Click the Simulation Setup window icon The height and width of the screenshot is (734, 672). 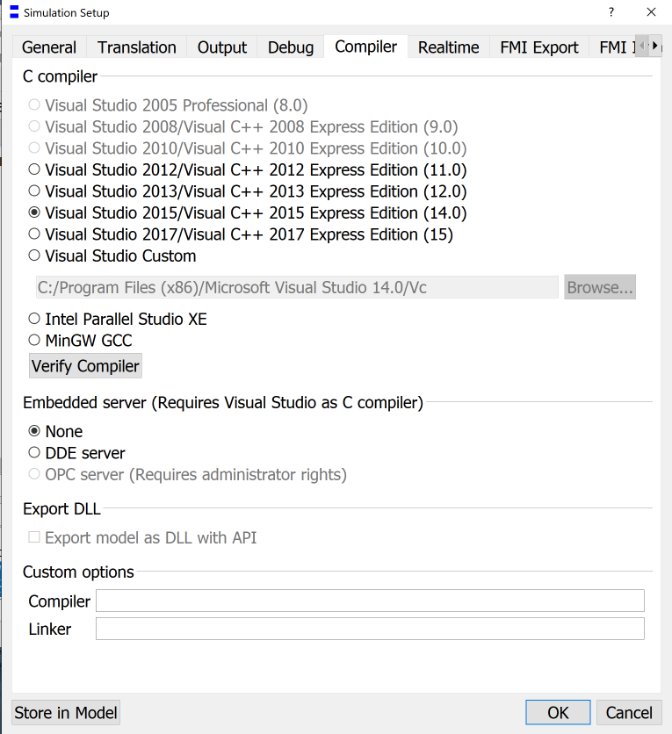[x=14, y=12]
